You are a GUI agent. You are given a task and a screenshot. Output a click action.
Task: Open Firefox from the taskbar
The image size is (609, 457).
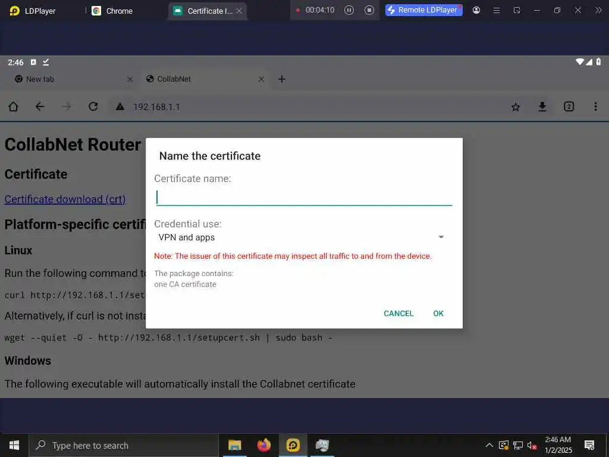[263, 445]
